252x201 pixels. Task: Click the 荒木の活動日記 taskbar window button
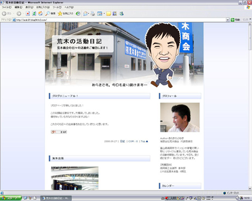(56, 198)
